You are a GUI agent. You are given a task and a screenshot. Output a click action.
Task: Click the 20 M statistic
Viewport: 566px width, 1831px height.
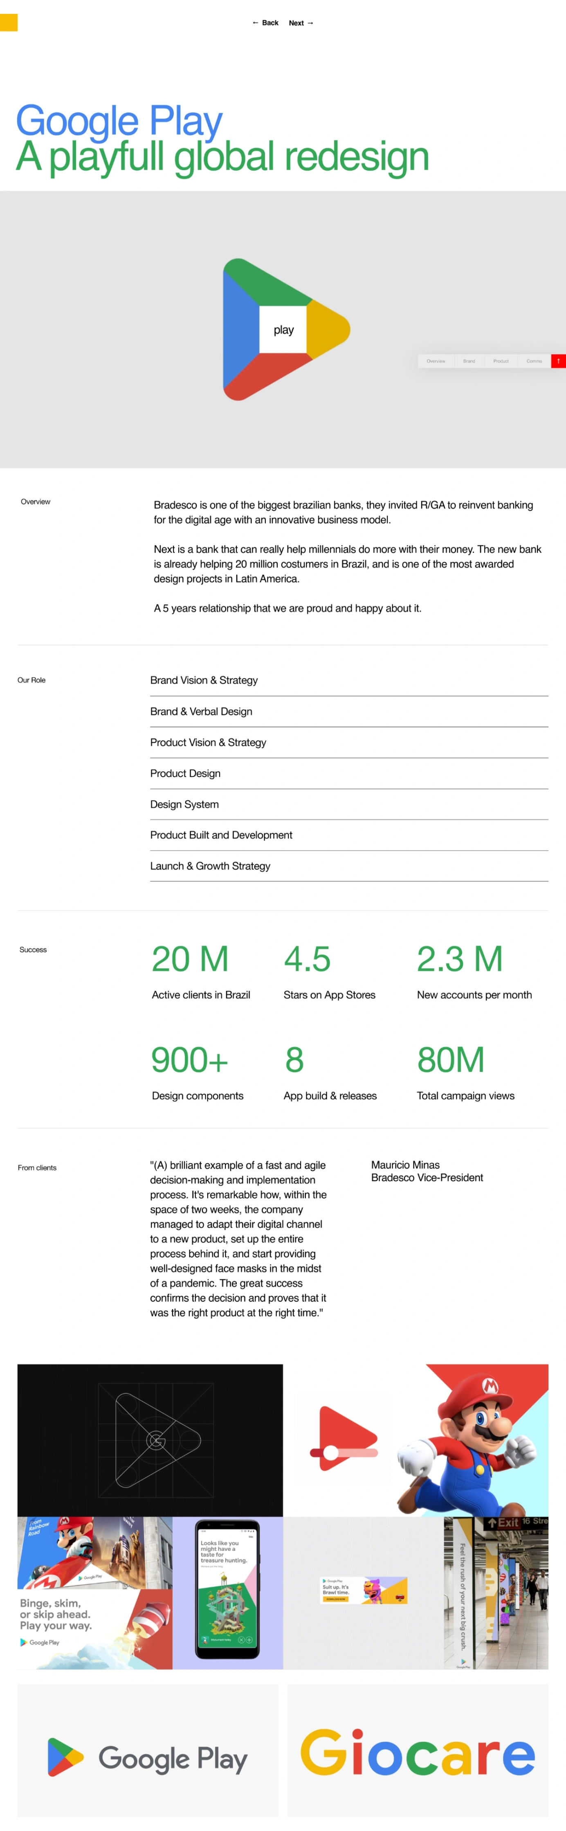point(190,959)
